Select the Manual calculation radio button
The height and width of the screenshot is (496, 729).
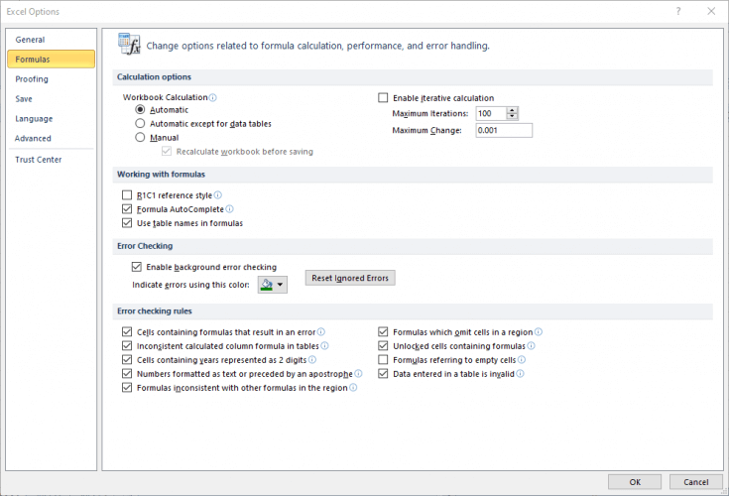coord(140,137)
